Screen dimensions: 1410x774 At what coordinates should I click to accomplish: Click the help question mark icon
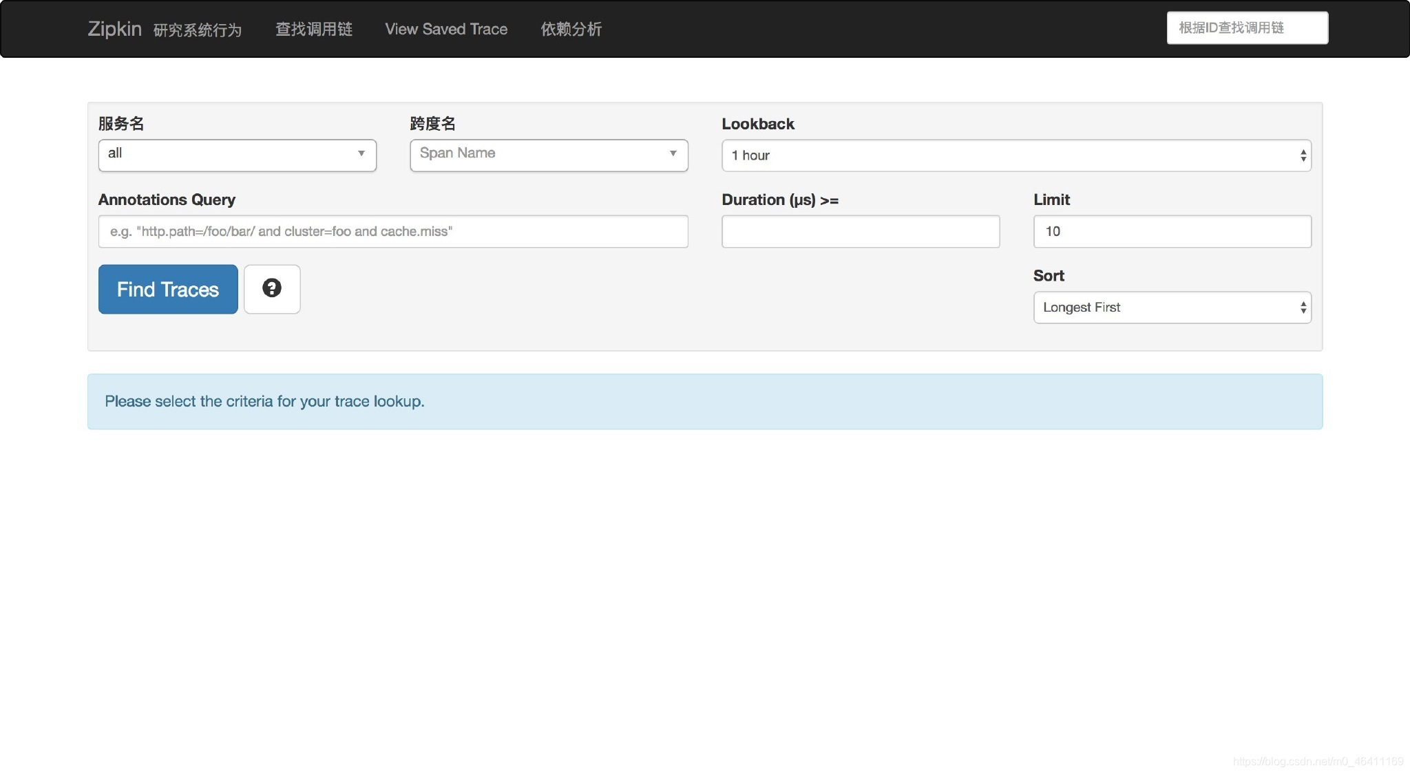click(272, 289)
